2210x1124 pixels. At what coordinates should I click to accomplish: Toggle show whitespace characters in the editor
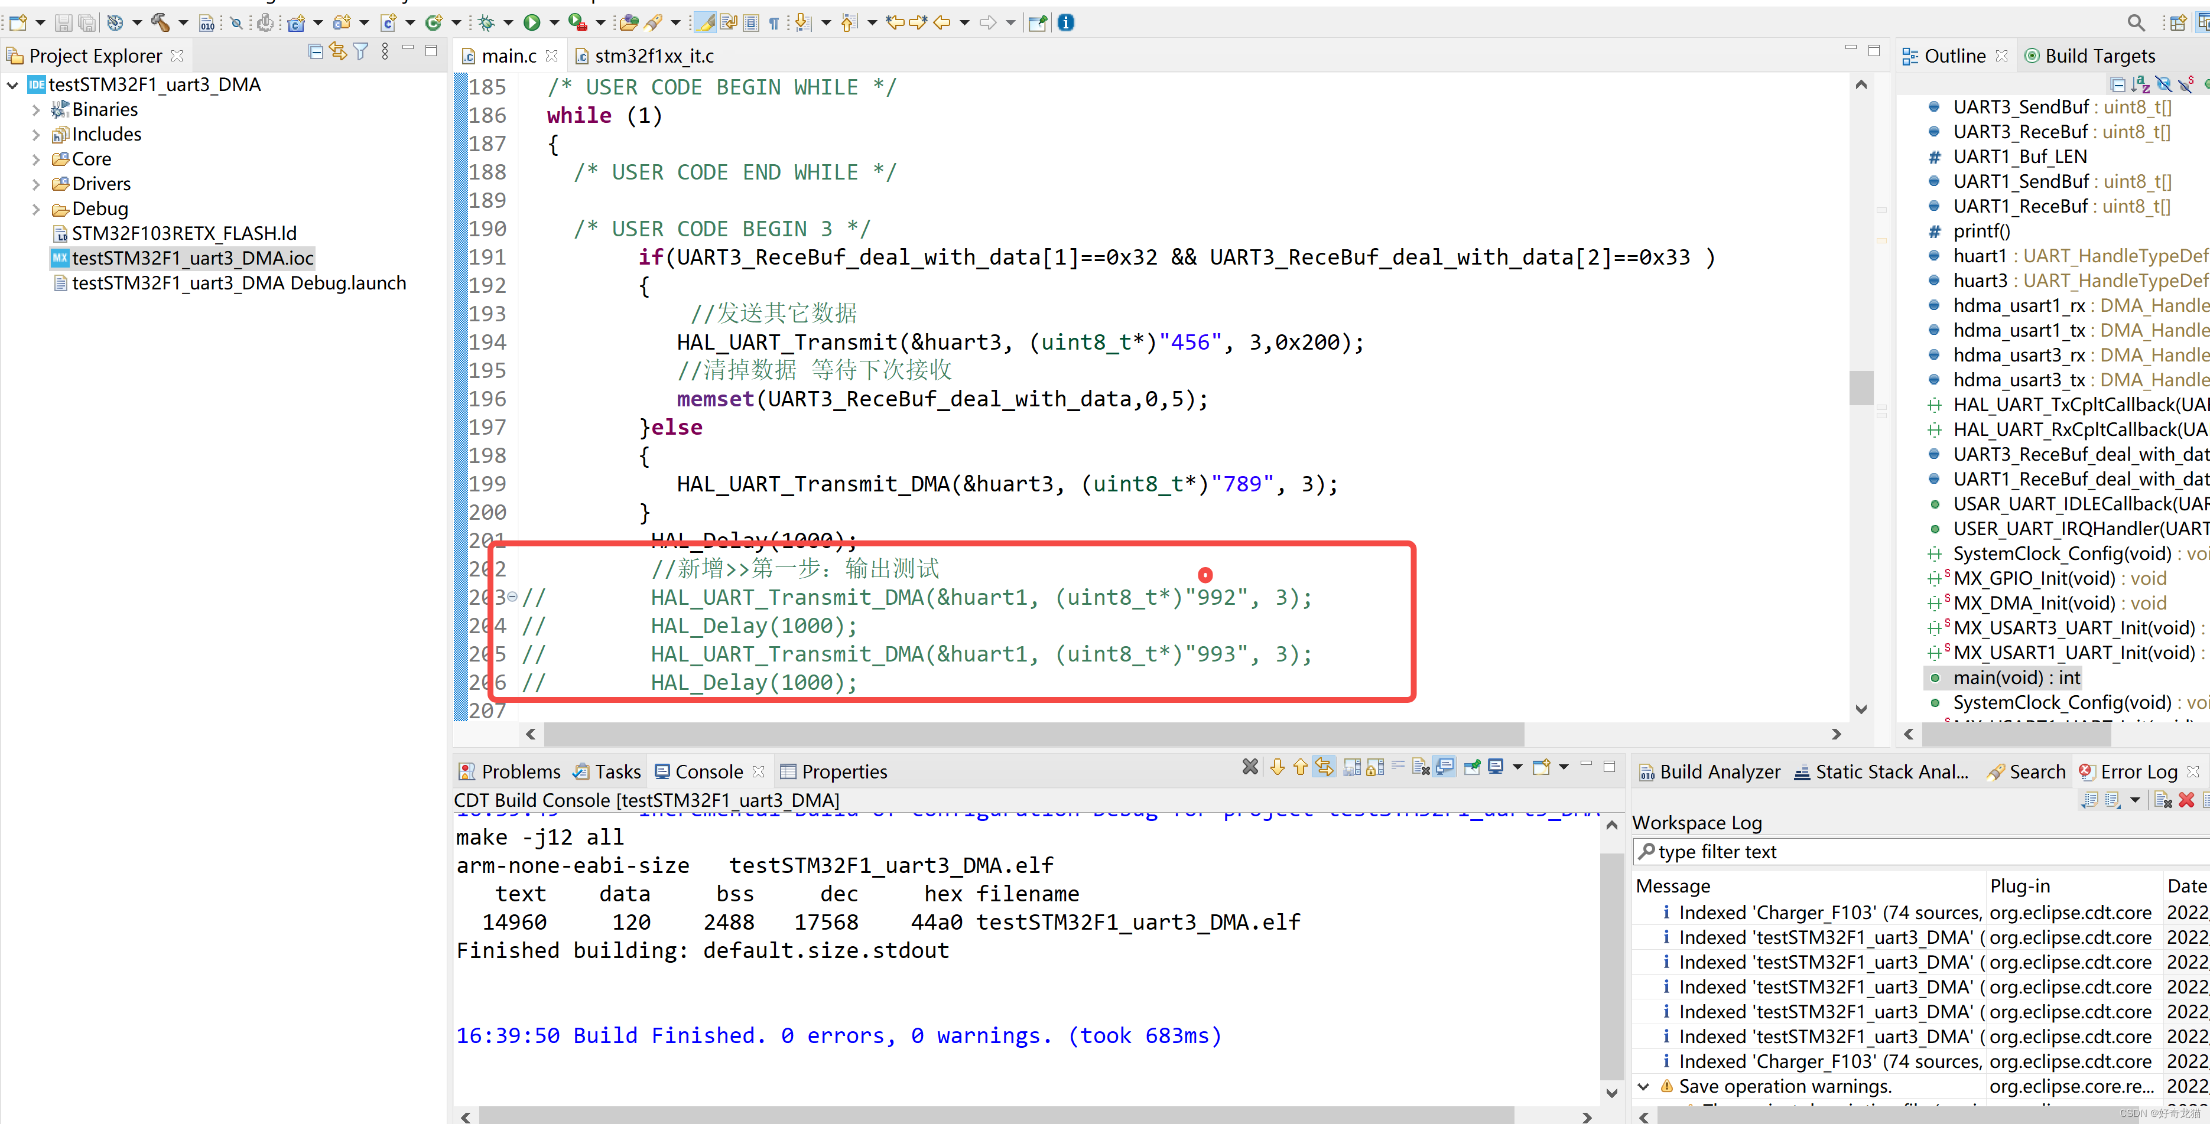tap(773, 23)
